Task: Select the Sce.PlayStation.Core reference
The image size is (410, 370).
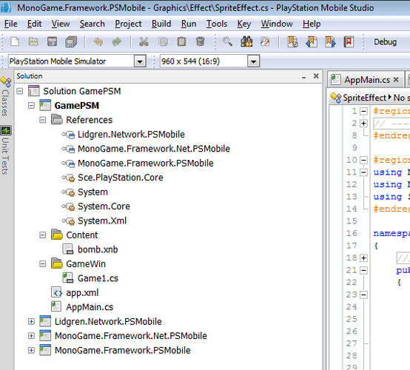Action: click(x=121, y=178)
